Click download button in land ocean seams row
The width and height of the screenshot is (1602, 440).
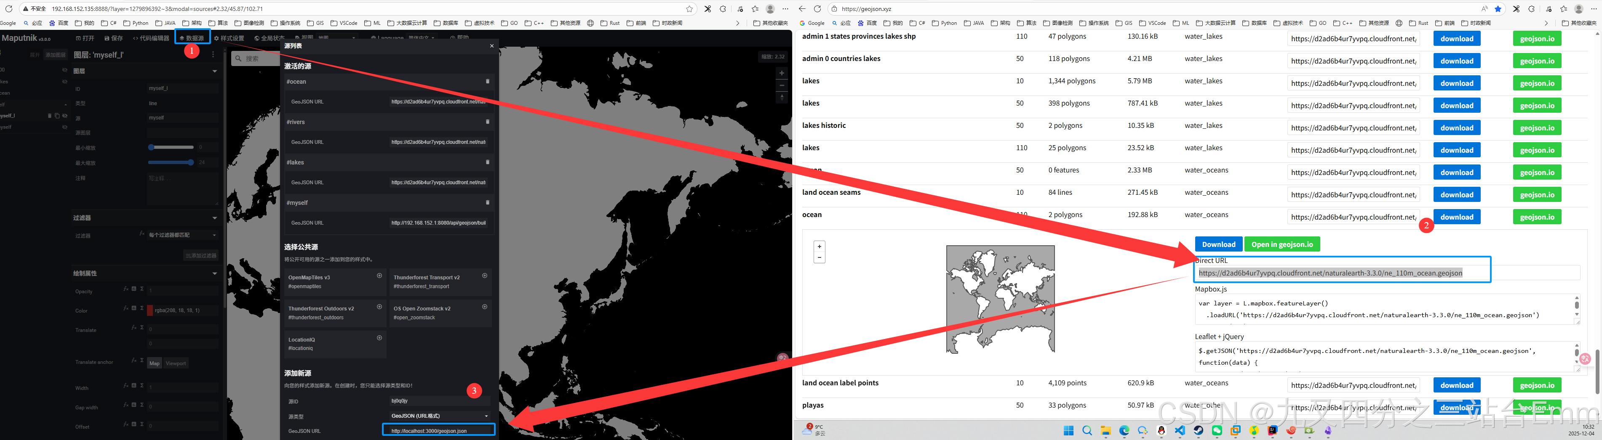click(x=1456, y=194)
